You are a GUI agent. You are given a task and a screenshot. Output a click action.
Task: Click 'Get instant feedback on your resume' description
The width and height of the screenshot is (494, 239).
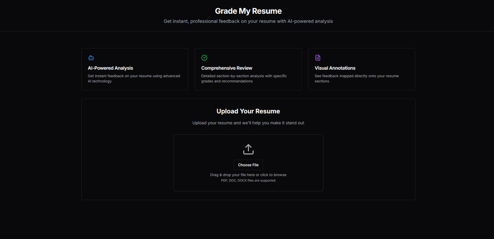[134, 78]
